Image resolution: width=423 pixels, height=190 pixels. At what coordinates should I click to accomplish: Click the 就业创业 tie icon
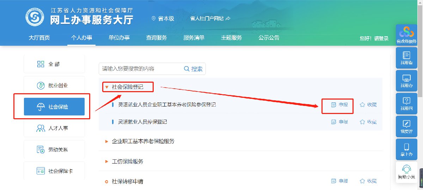pos(41,85)
